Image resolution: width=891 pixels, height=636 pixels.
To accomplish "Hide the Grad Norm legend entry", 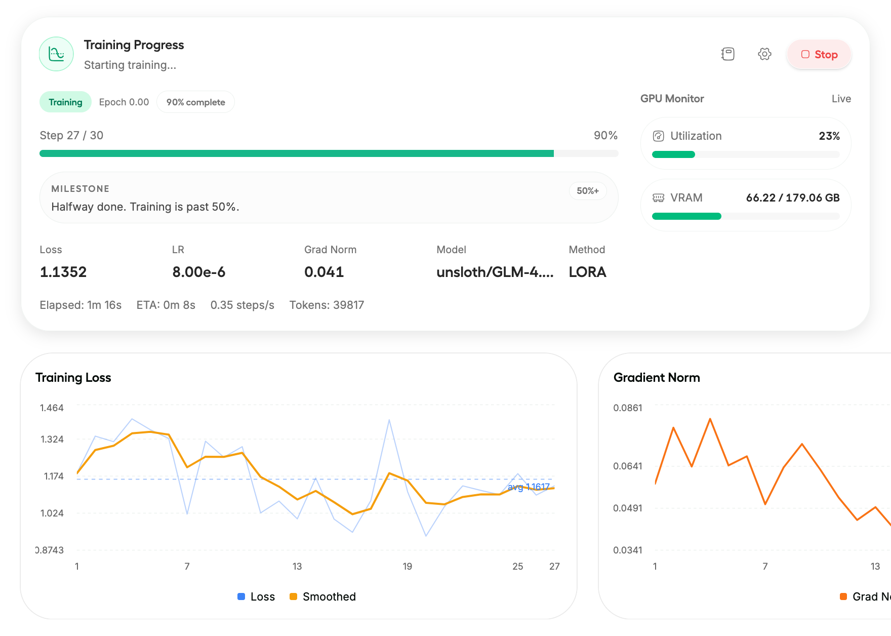I will [861, 597].
